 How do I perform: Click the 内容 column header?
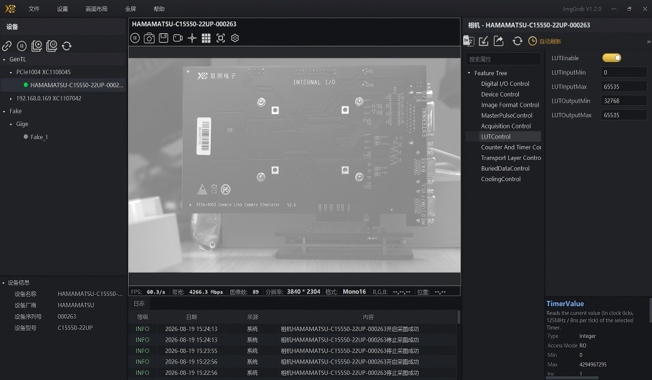coord(368,317)
